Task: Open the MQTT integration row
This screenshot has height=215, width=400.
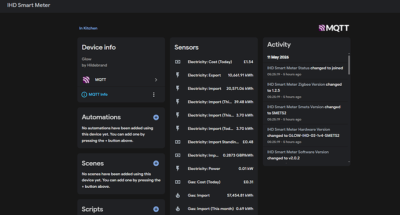Action: tap(121, 80)
